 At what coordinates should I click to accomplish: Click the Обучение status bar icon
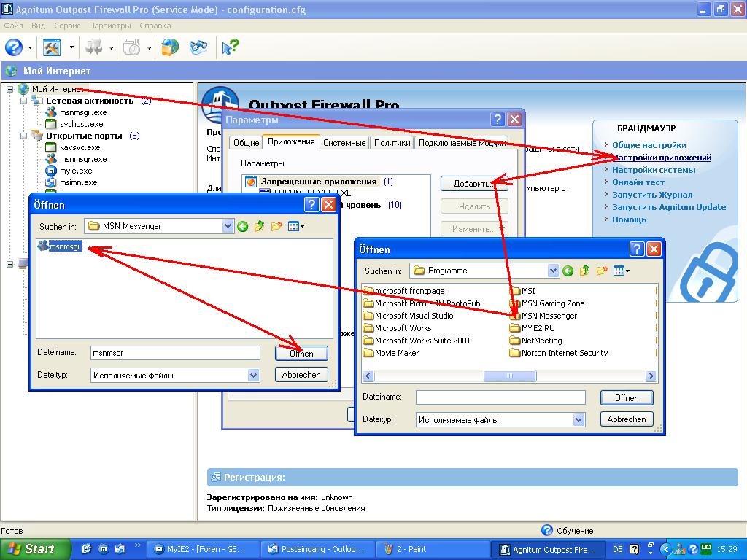pyautogui.click(x=547, y=530)
